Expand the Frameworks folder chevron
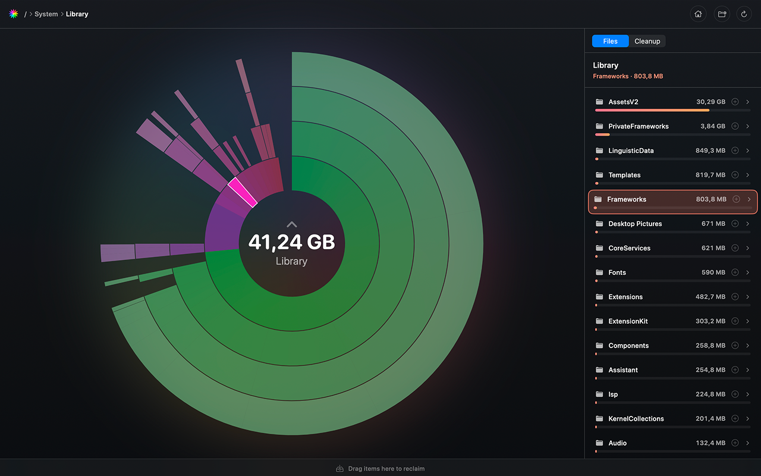The image size is (761, 476). (749, 199)
